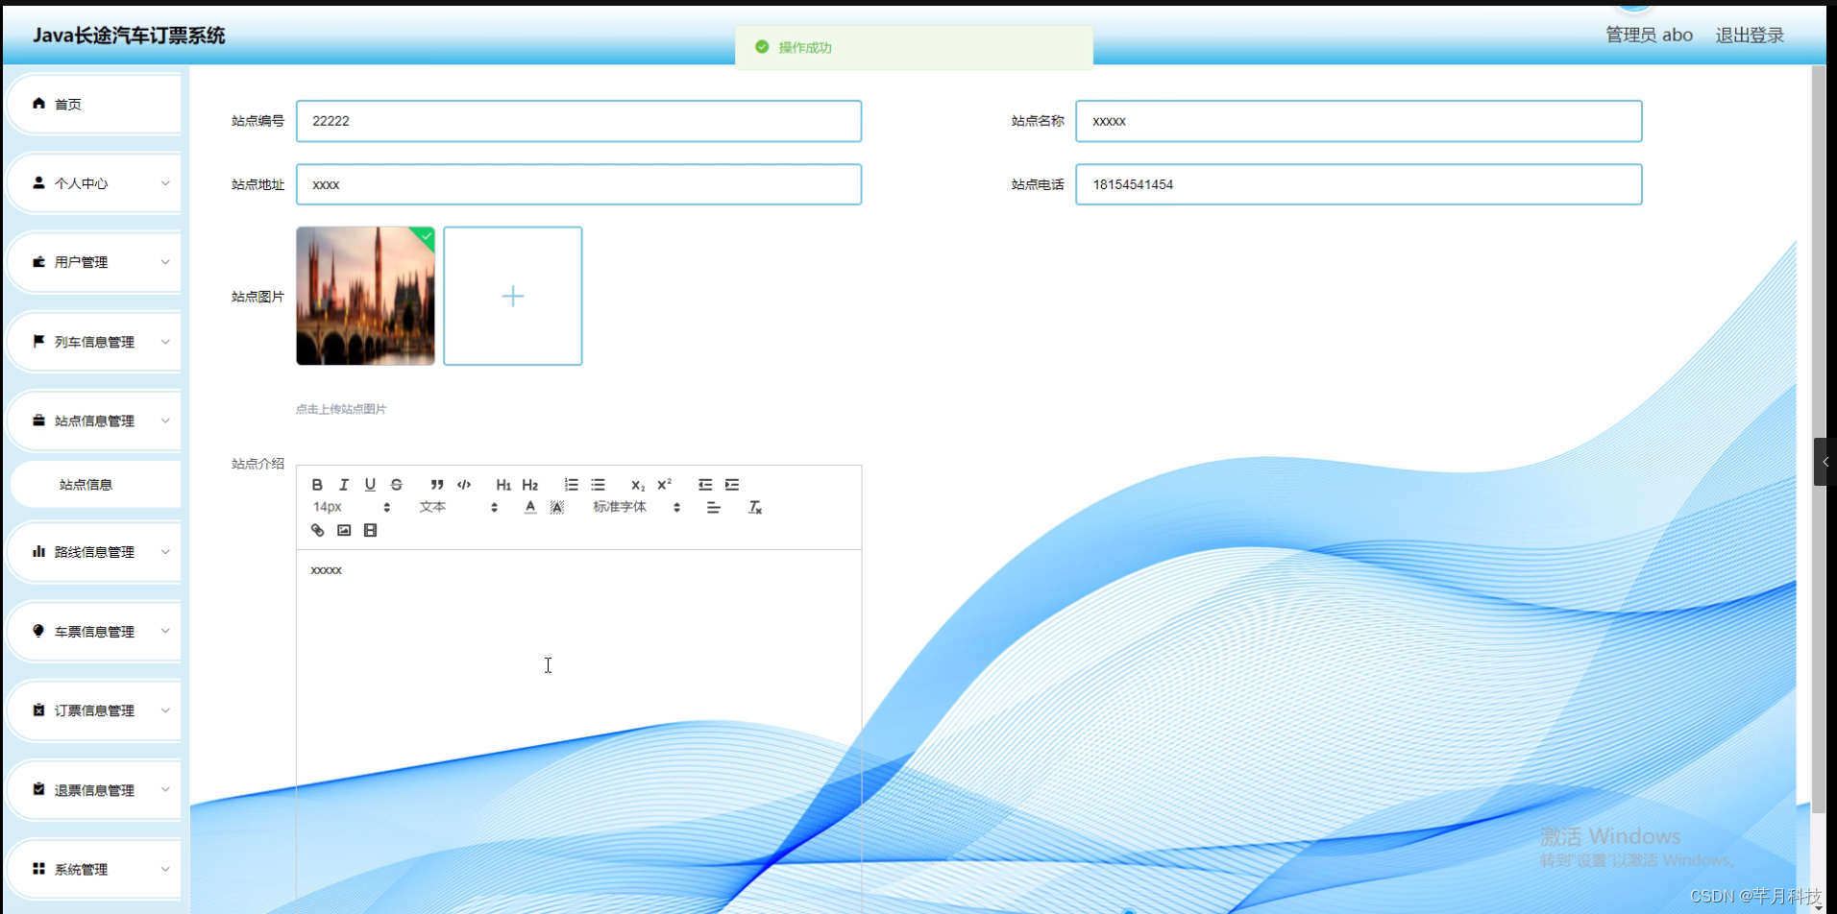This screenshot has width=1837, height=914.
Task: Click 点击上传站点图片 upload link
Action: point(341,408)
